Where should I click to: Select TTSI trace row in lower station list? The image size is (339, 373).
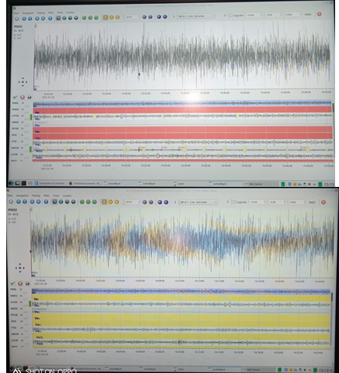pyautogui.click(x=181, y=330)
